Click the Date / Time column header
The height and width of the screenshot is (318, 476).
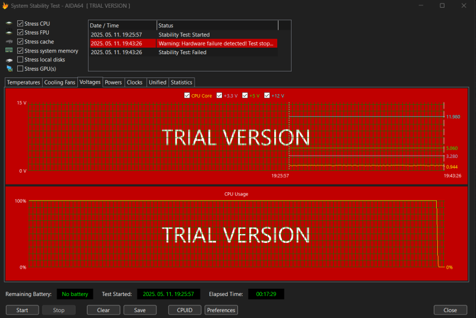(123, 26)
